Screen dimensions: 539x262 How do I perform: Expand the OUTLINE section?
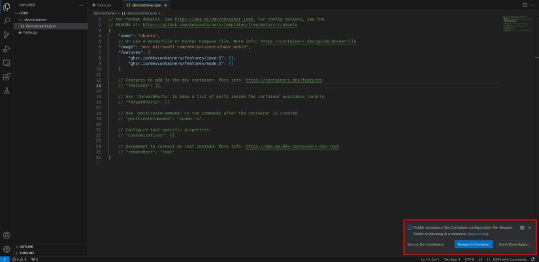tap(26, 246)
